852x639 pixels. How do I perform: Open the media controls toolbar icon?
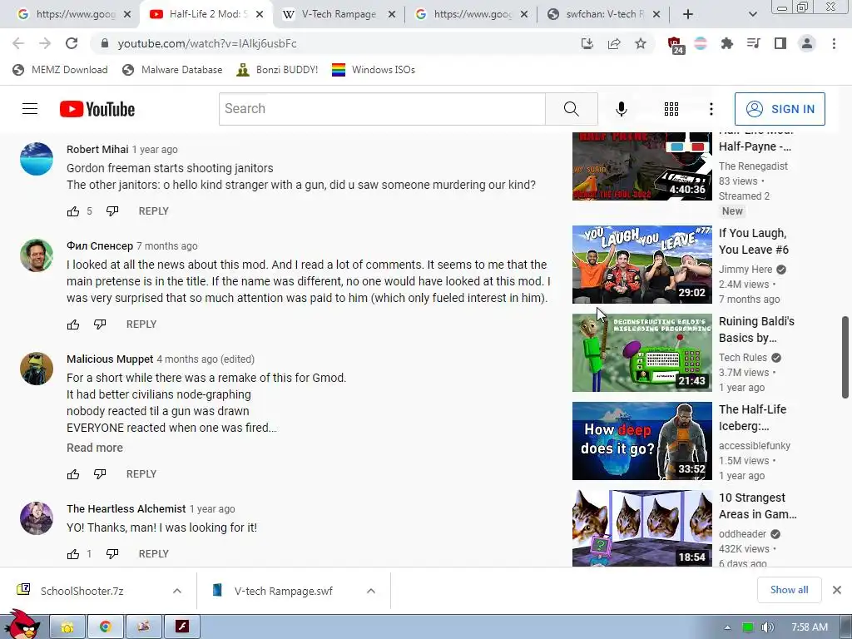point(753,43)
